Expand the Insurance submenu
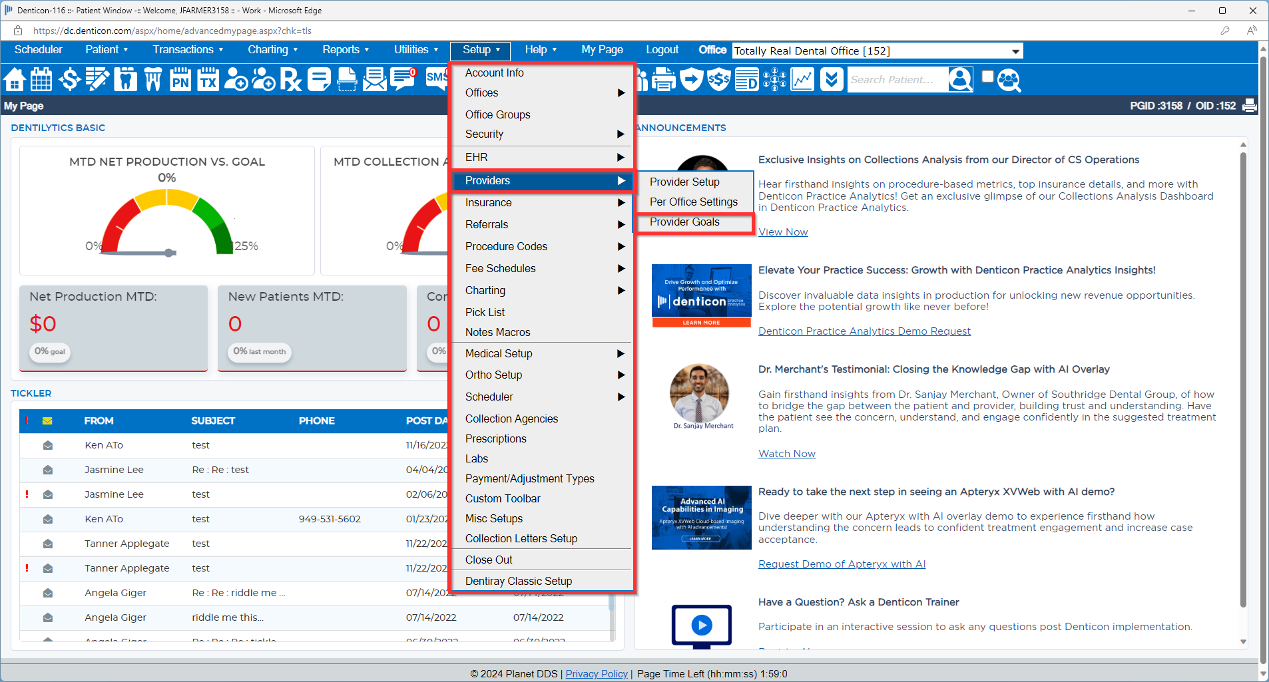The image size is (1269, 682). coord(543,202)
